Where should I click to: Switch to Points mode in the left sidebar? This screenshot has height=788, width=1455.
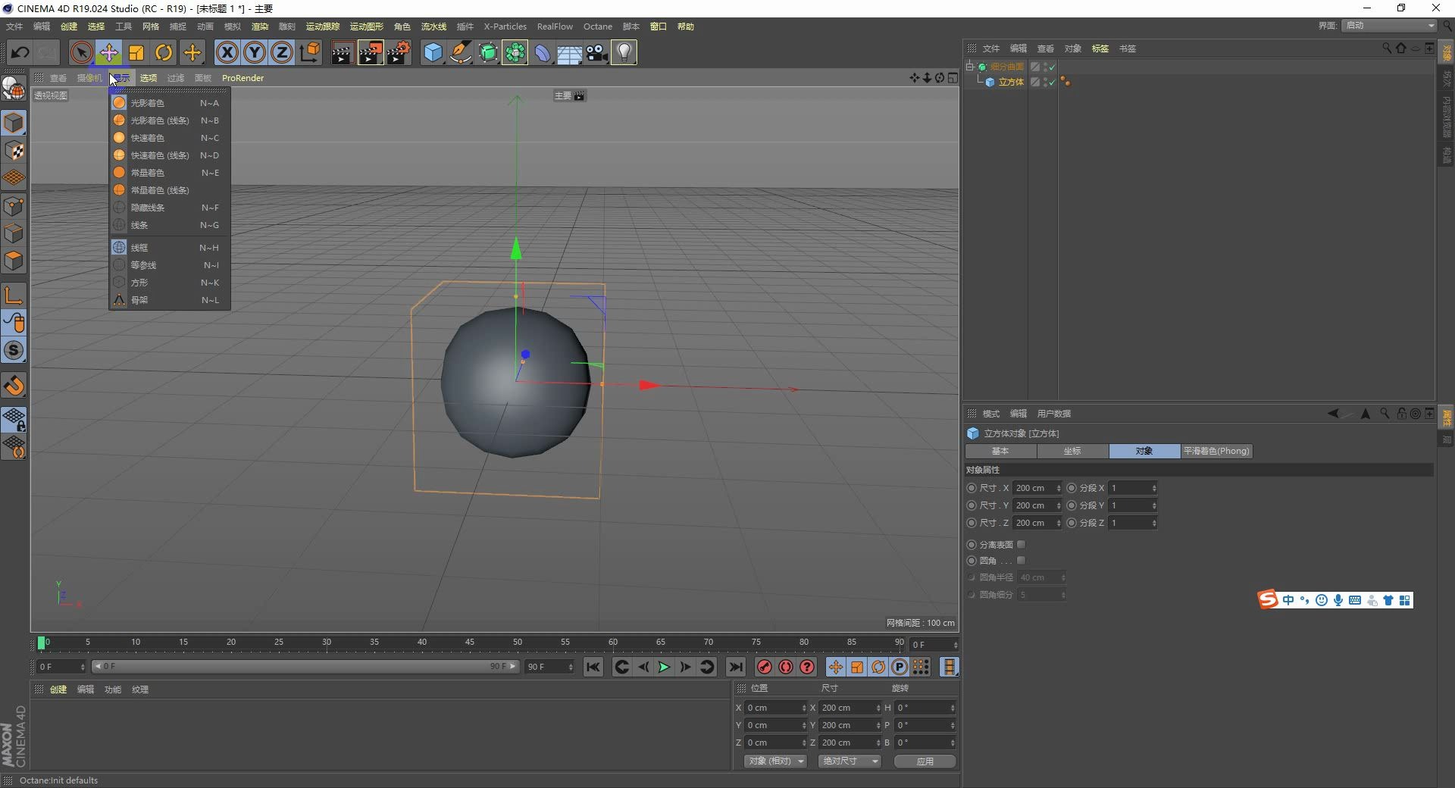(14, 205)
